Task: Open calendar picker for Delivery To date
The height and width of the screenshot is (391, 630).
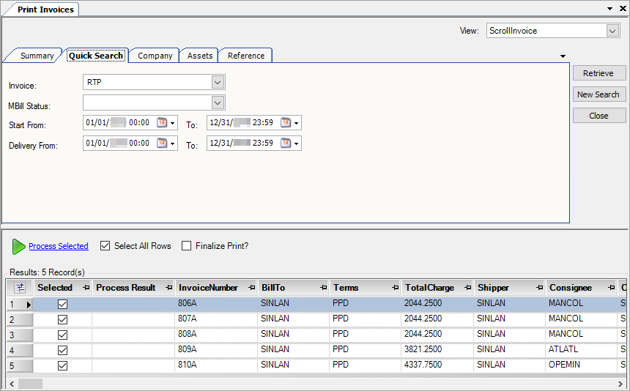Action: point(286,144)
